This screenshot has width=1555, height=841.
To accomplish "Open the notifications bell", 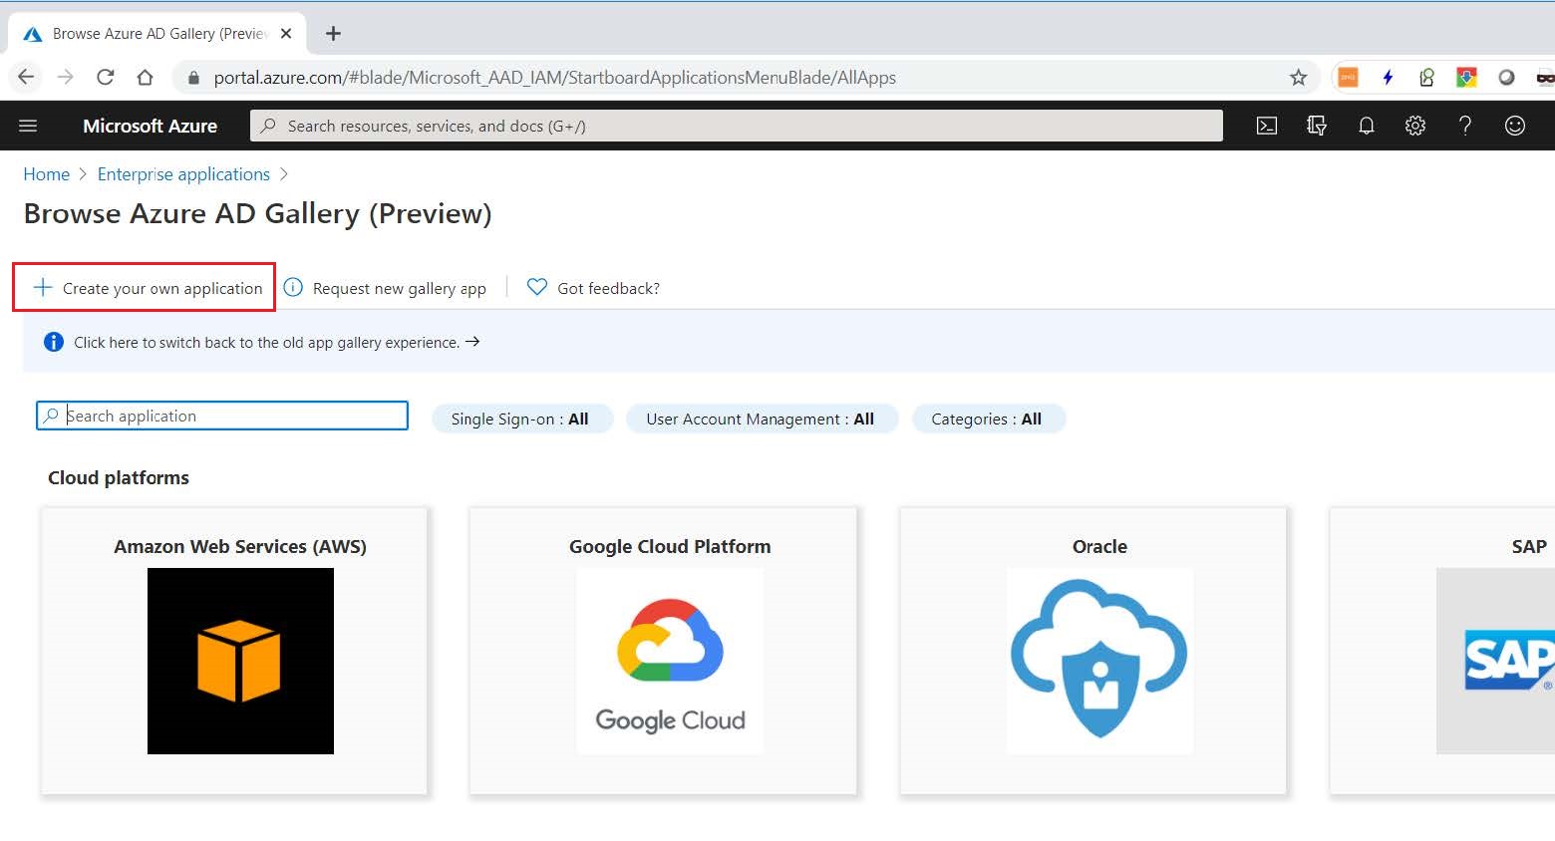I will 1367,126.
